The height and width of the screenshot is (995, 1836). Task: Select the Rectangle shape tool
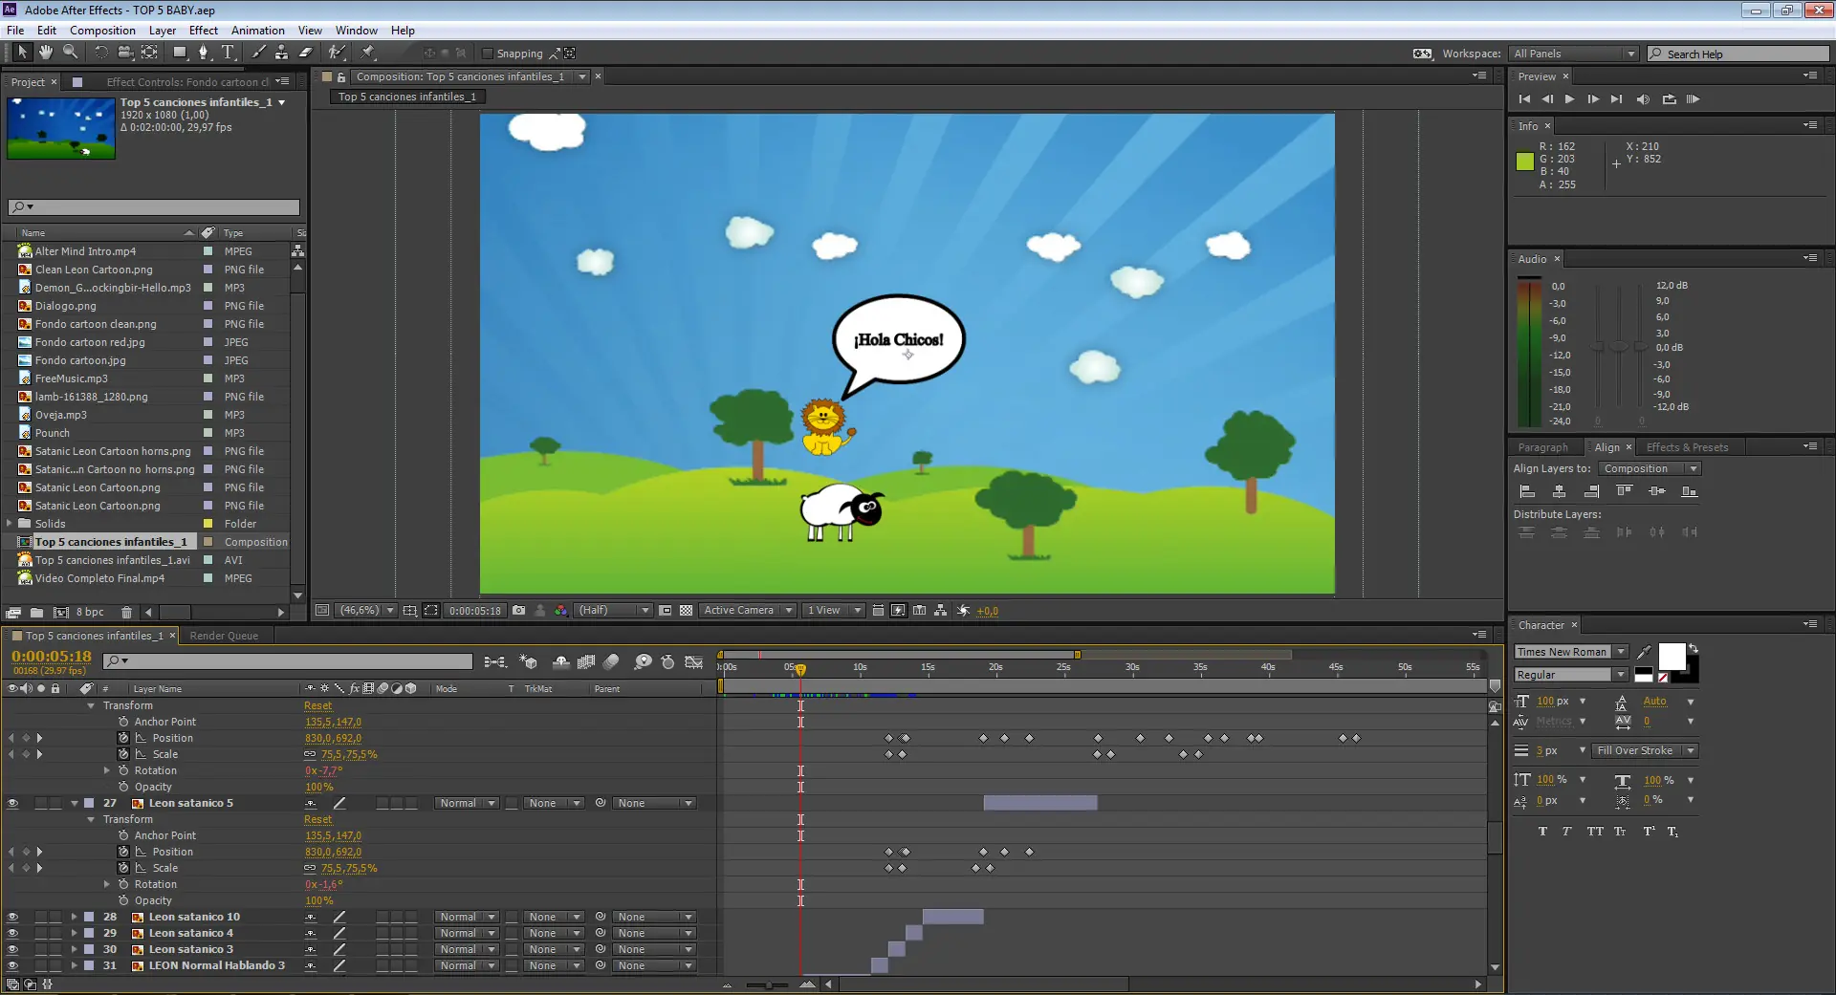click(x=179, y=53)
